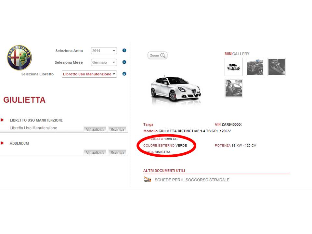Screen dimensions: 312x234
Task: Select the seats thumbnail in mini gallery
Action: (x=233, y=88)
